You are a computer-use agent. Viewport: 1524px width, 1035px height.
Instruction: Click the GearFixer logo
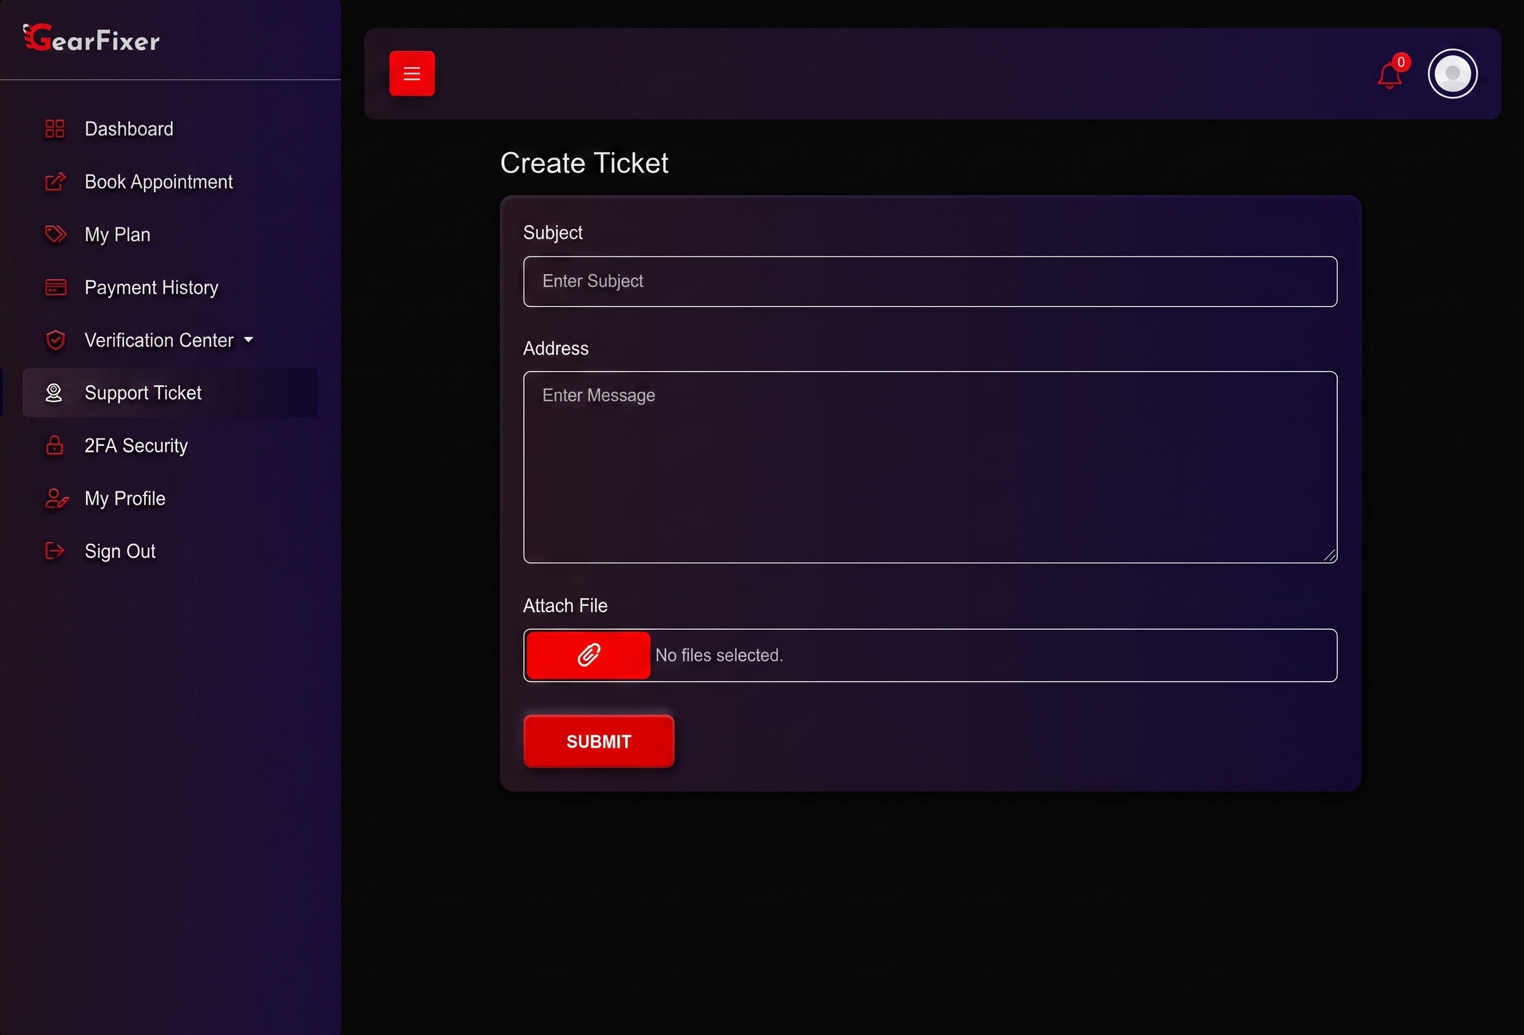click(x=91, y=38)
